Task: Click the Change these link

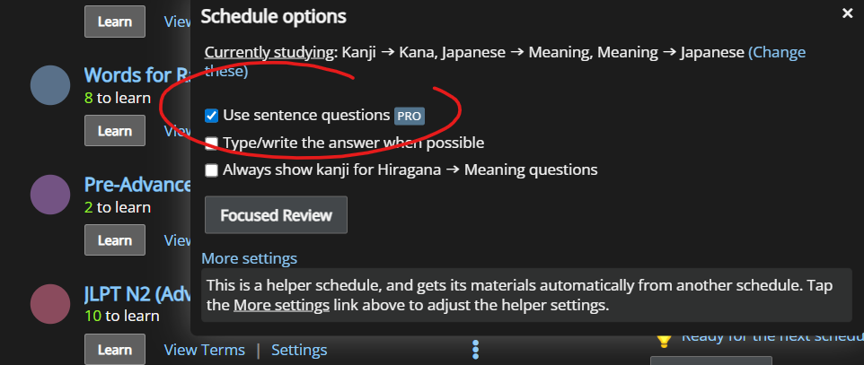Action: 777,52
